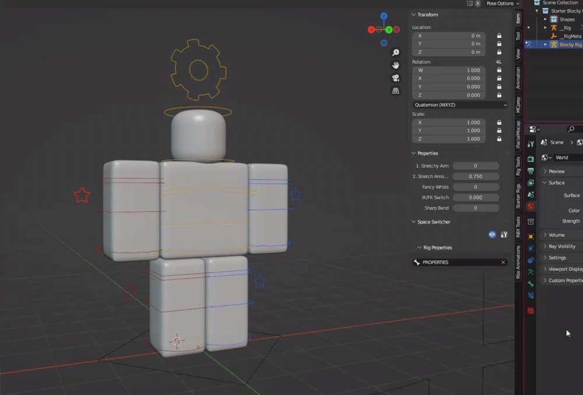583x395 pixels.
Task: Open the Scene properties tab icon
Action: pyautogui.click(x=531, y=195)
